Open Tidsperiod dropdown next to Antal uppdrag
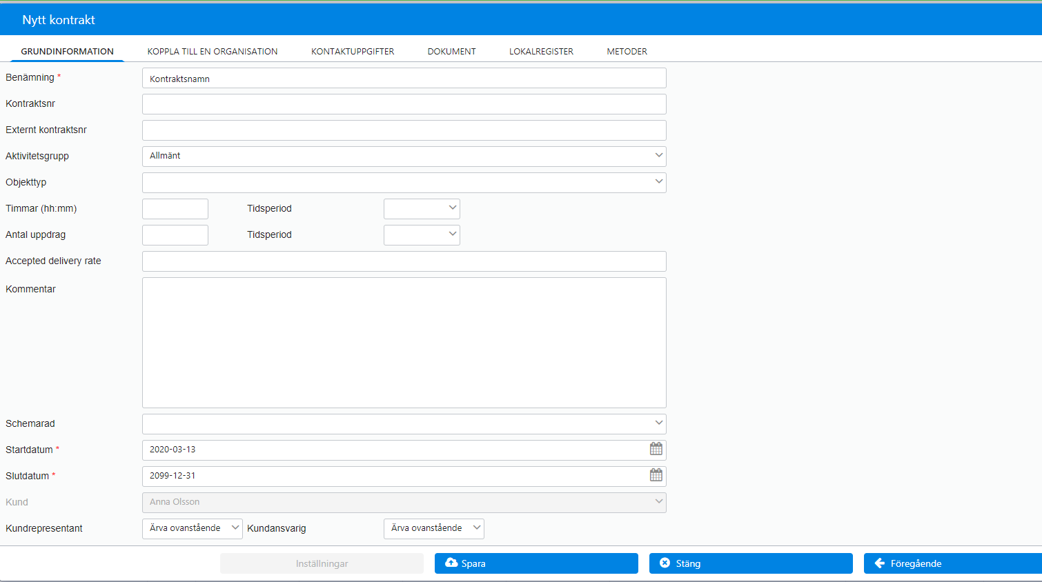The height and width of the screenshot is (582, 1042). pos(422,235)
